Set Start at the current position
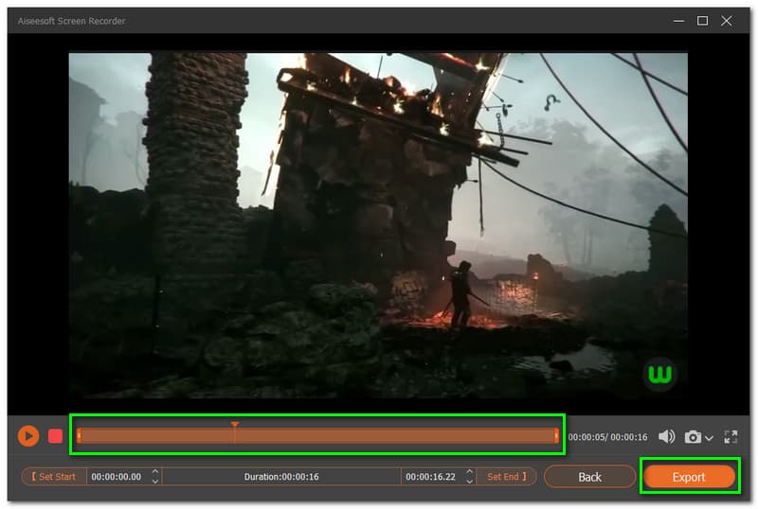758x509 pixels. coord(54,477)
